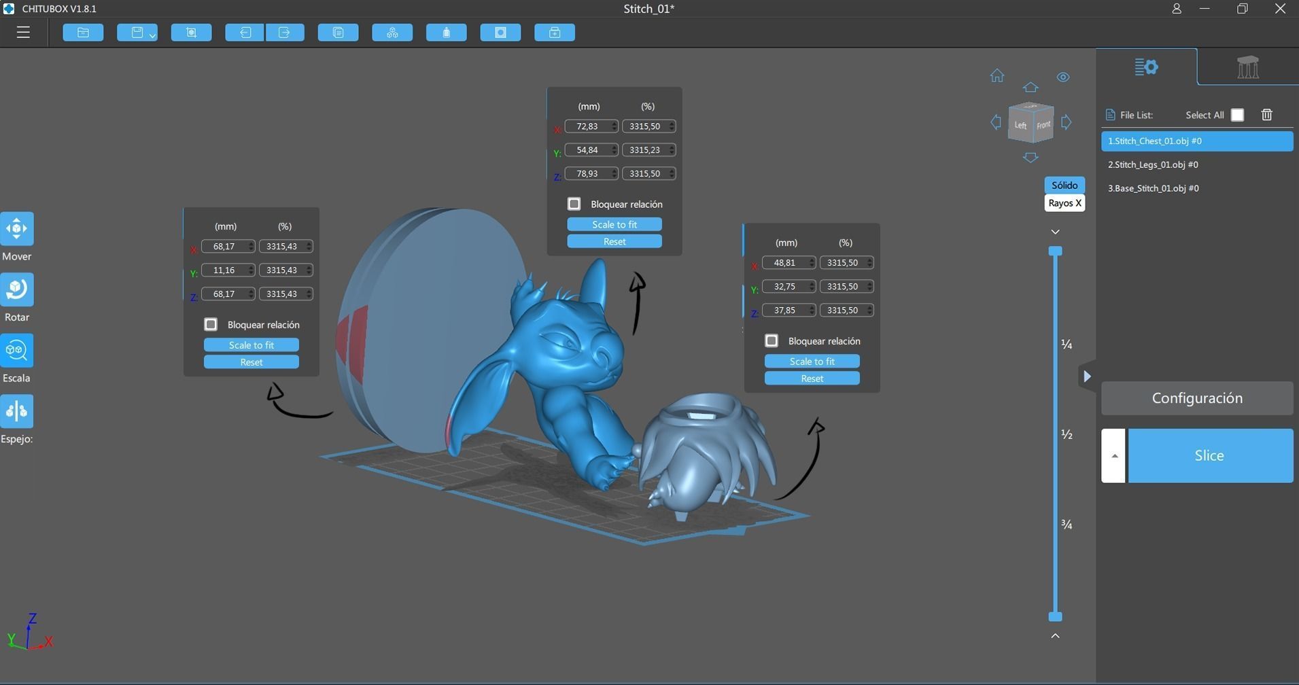Rotate view right with right arrow
1299x685 pixels.
(x=1066, y=122)
